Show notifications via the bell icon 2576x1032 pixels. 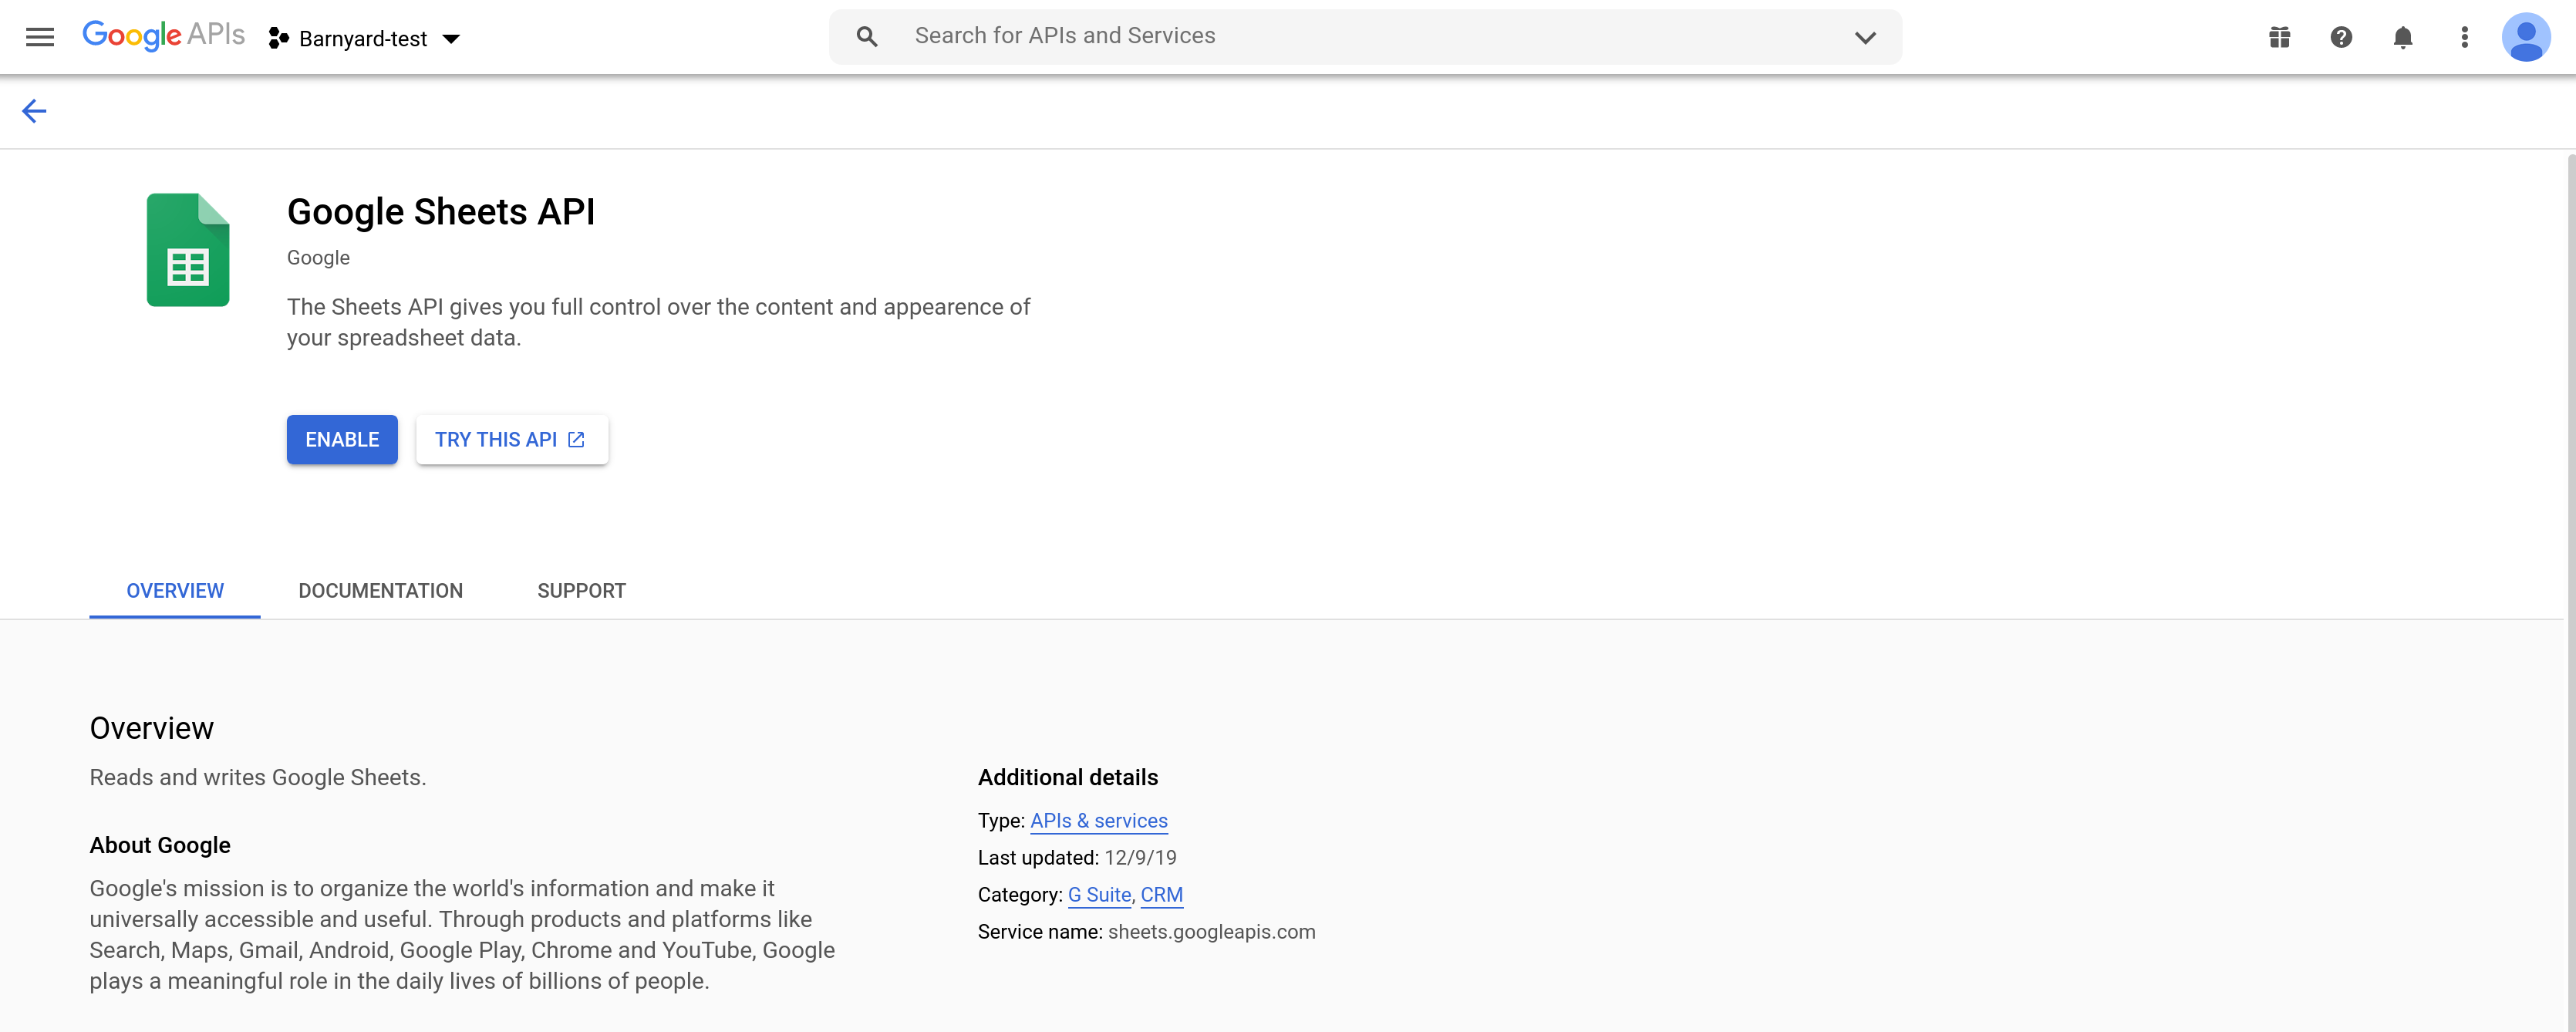pos(2403,37)
